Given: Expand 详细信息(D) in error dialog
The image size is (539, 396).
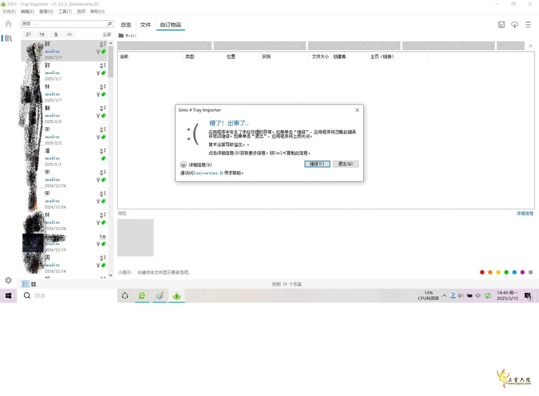Looking at the screenshot, I should tap(196, 165).
